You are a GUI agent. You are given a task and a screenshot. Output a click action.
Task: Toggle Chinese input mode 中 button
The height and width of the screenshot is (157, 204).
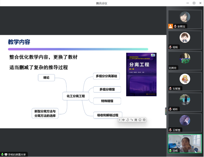point(123,120)
